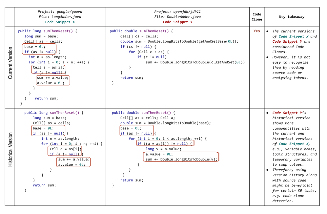Select the line 'if (c != null)'
This screenshot has height=214, width=327.
click(152, 57)
